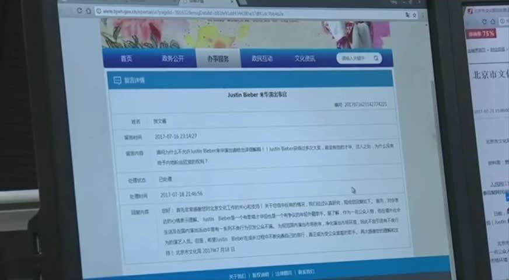Click the 回复内容 row label
The width and height of the screenshot is (509, 280).
tap(140, 212)
